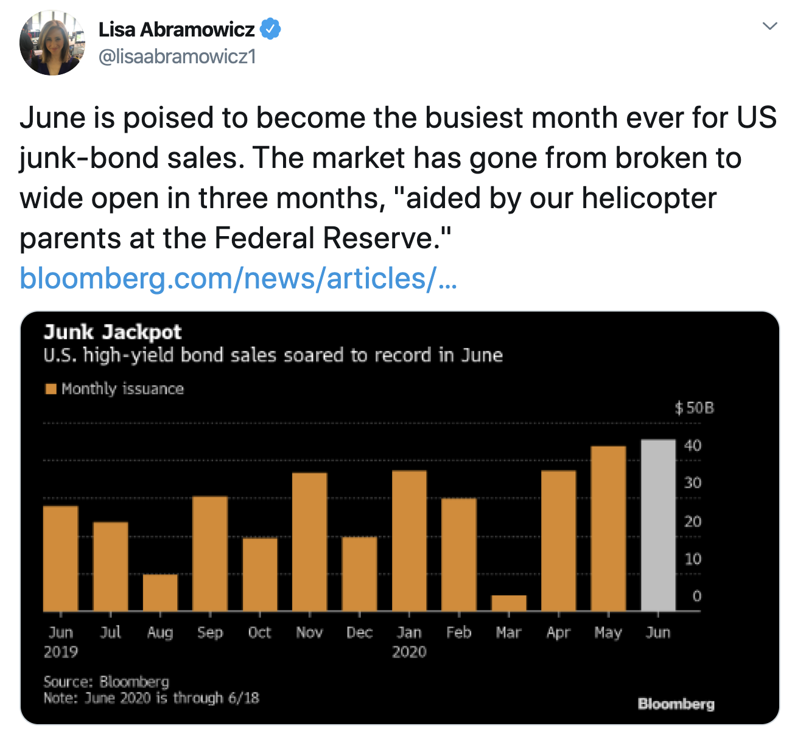Click the Bloomberg logo in chart corner

point(676,704)
